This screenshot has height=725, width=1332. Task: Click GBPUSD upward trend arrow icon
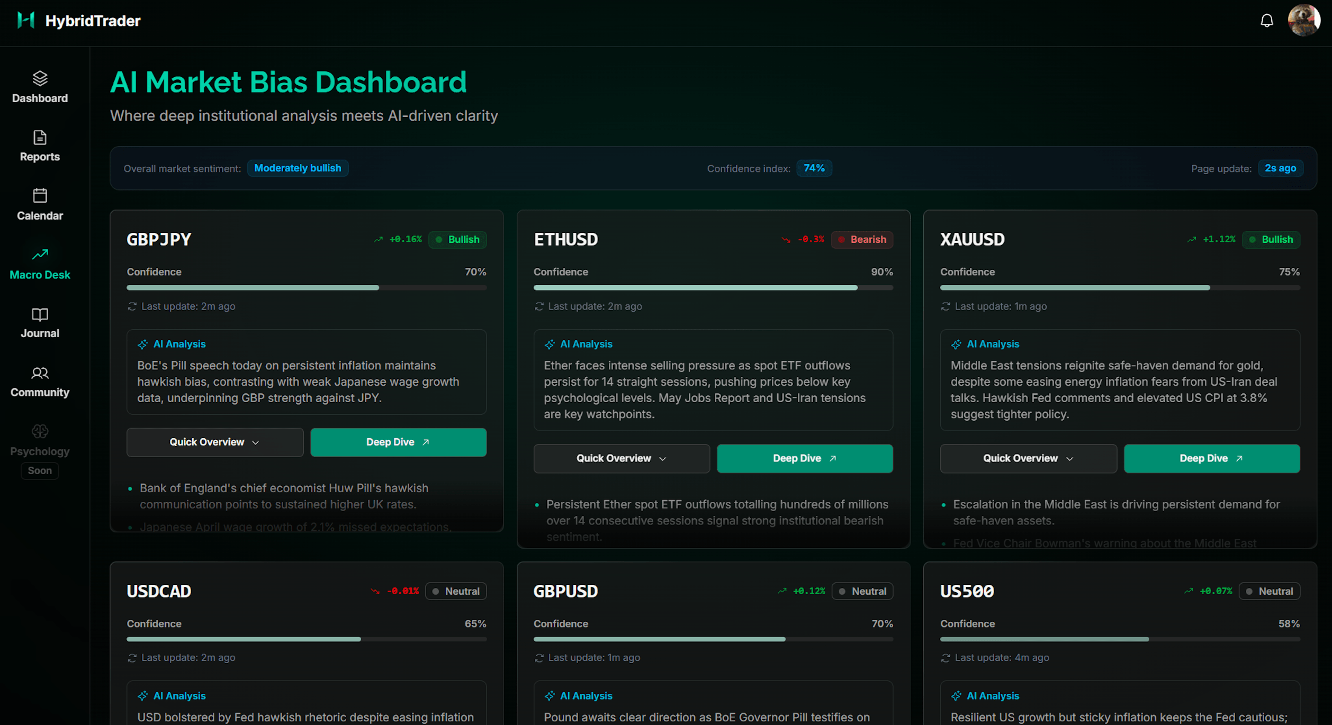point(782,591)
